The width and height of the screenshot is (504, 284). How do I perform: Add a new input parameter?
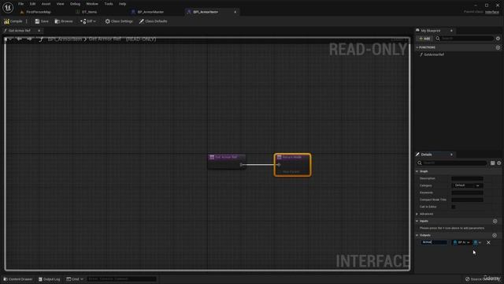[495, 221]
